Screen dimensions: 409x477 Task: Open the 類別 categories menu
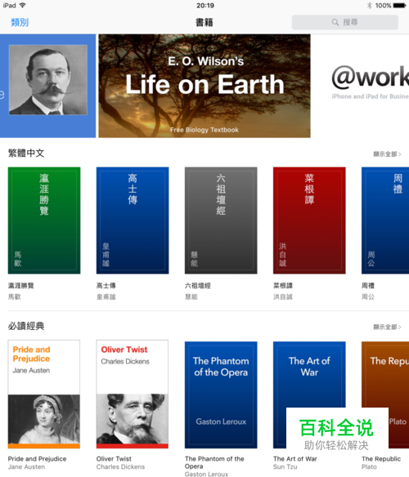click(20, 22)
